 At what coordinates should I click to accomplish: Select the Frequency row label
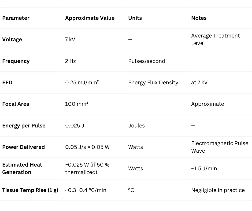(16, 61)
